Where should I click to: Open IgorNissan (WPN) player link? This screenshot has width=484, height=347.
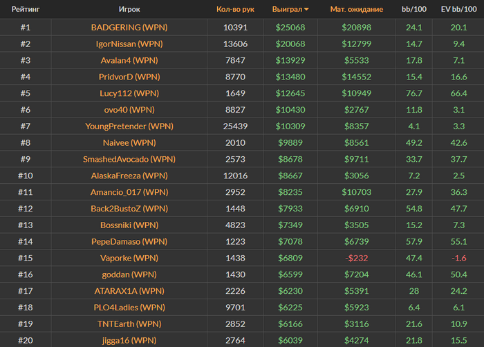coord(129,44)
